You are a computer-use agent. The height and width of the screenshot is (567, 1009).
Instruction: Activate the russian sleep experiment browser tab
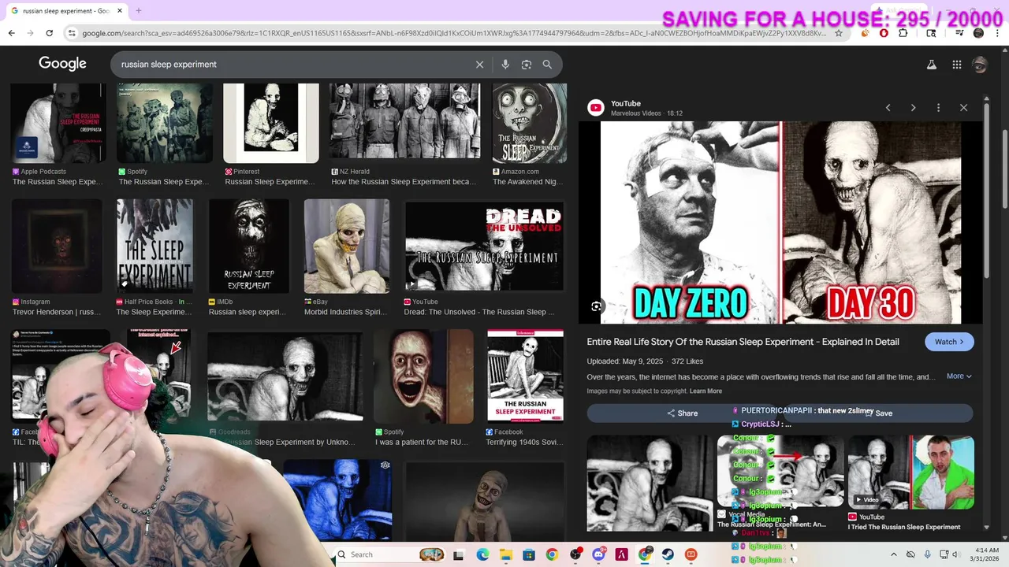65,11
